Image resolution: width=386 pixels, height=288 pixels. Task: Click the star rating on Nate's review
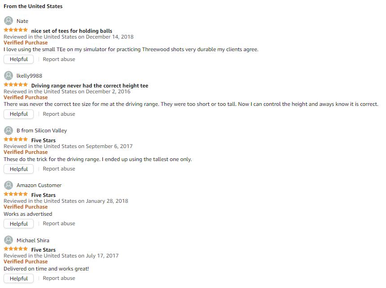pyautogui.click(x=16, y=30)
